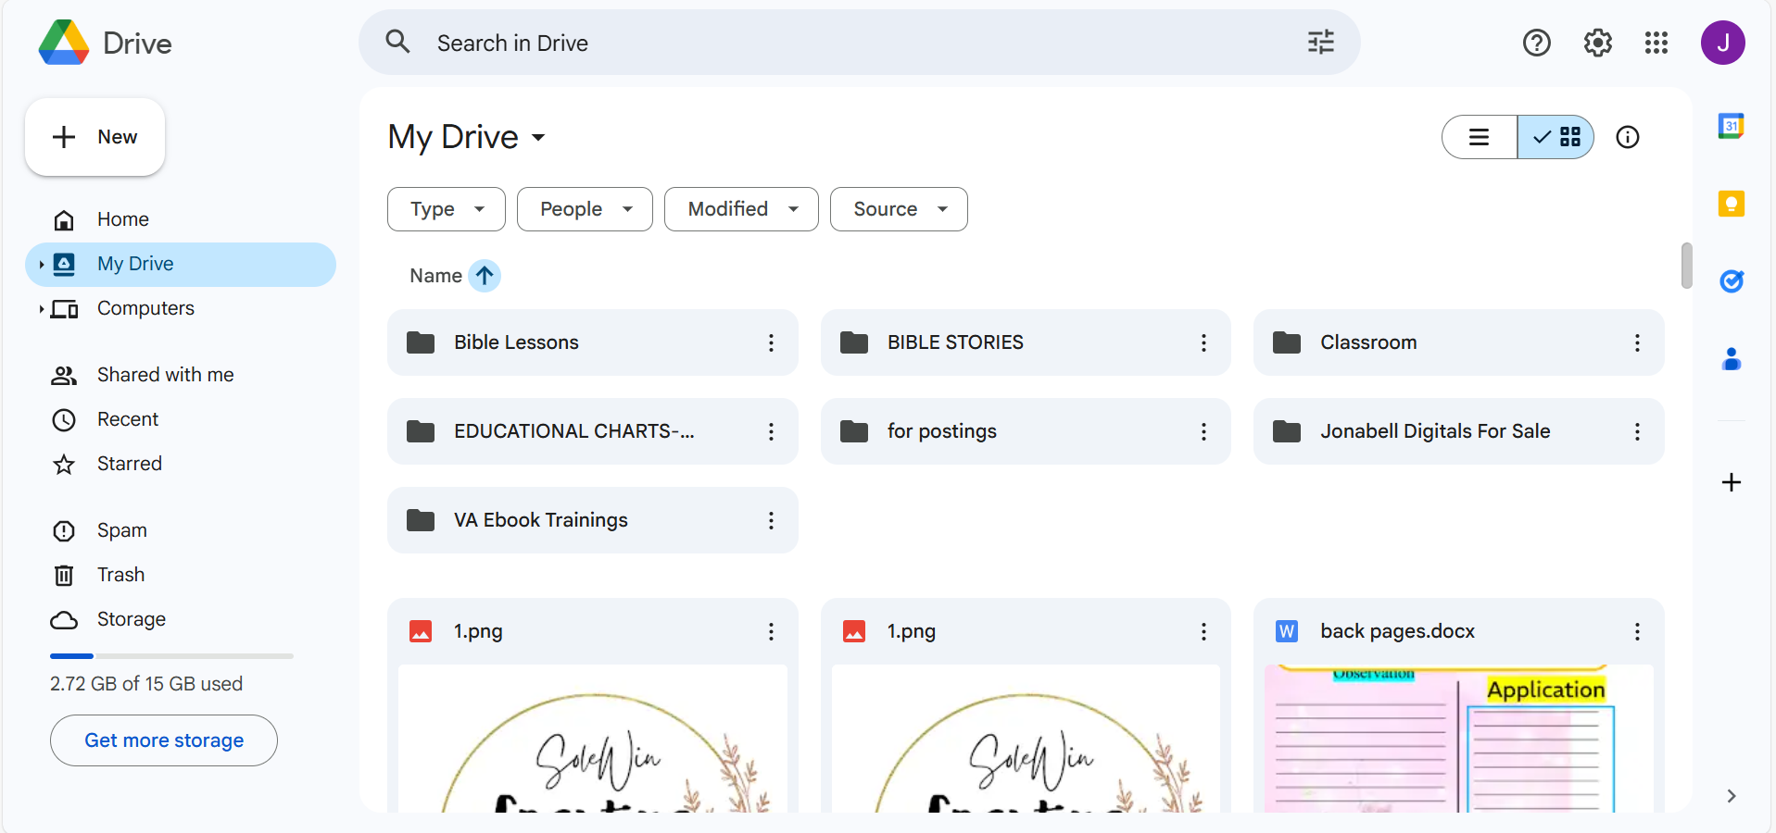This screenshot has height=833, width=1776.
Task: Select the EDUCATIONAL CHARTS folder name
Action: pyautogui.click(x=574, y=431)
